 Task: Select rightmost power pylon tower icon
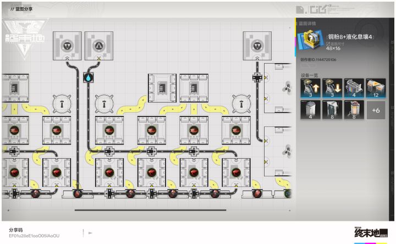point(241,103)
